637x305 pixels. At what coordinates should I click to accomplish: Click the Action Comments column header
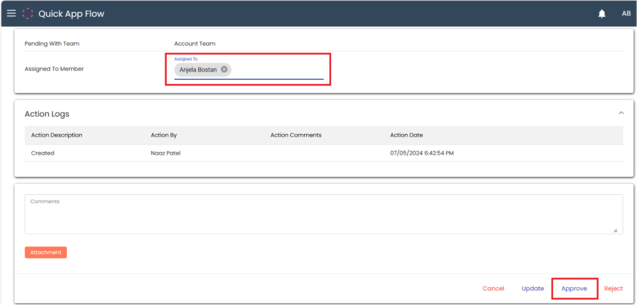coord(295,135)
